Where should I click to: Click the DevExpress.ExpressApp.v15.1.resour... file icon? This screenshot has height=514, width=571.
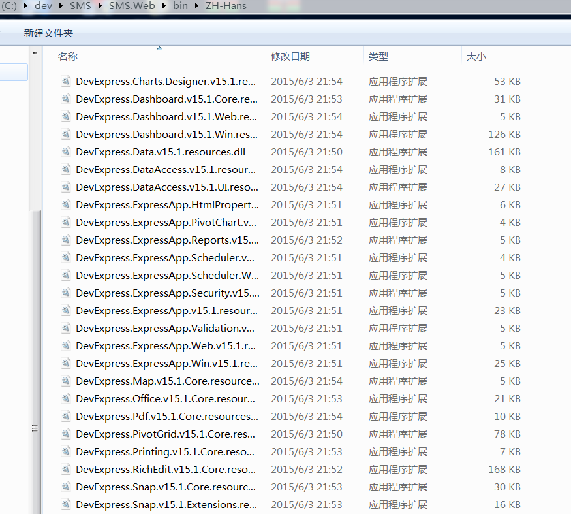click(x=65, y=311)
